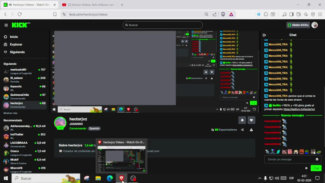Open chat settings gear icon
The image size is (325, 183).
pyautogui.click(x=306, y=168)
